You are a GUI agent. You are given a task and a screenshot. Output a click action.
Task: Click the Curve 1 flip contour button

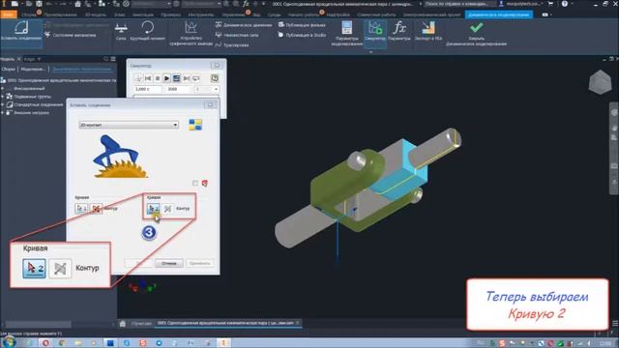tap(96, 208)
